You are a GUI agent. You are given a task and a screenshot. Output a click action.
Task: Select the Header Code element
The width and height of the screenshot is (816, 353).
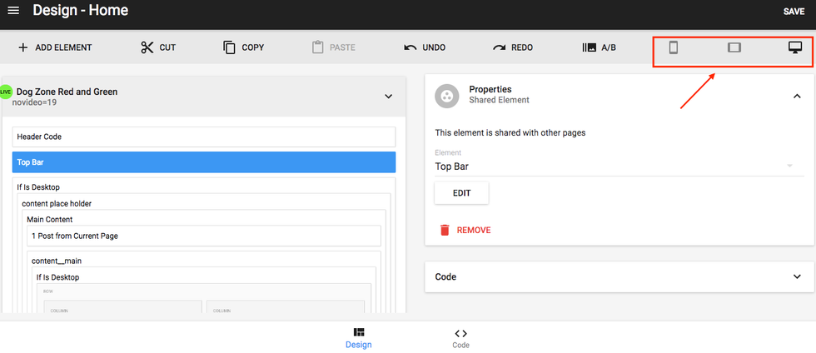click(204, 137)
